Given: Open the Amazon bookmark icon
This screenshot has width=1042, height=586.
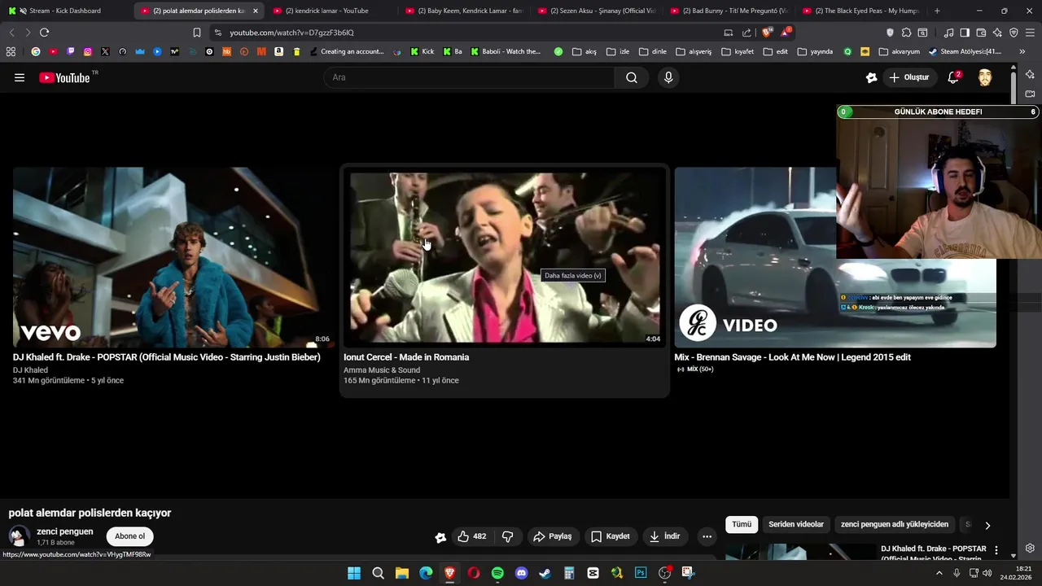Looking at the screenshot, I should [278, 51].
